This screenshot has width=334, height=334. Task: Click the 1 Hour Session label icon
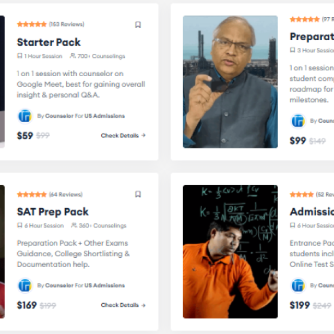(20, 56)
